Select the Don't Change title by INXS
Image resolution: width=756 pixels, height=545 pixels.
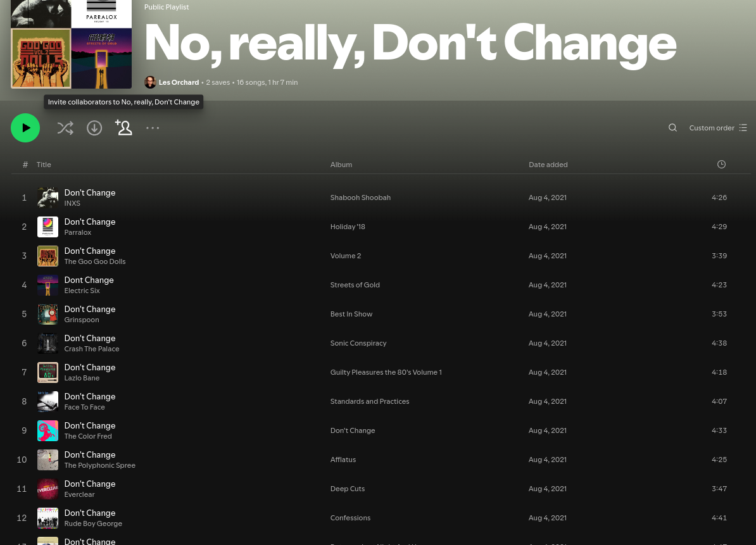tap(90, 193)
